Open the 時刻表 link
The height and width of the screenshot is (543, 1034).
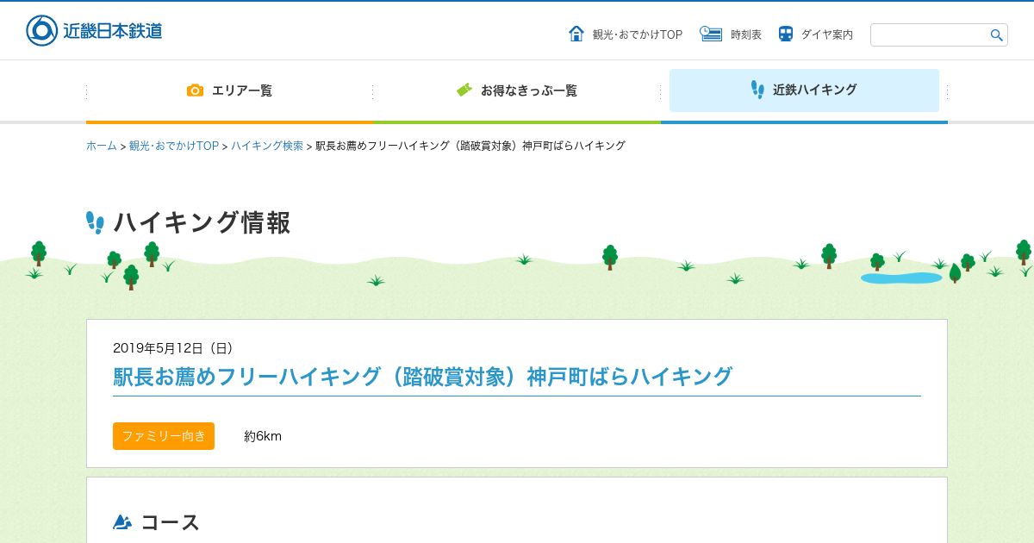(x=746, y=34)
